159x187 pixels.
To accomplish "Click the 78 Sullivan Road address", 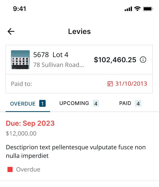I will pyautogui.click(x=59, y=65).
